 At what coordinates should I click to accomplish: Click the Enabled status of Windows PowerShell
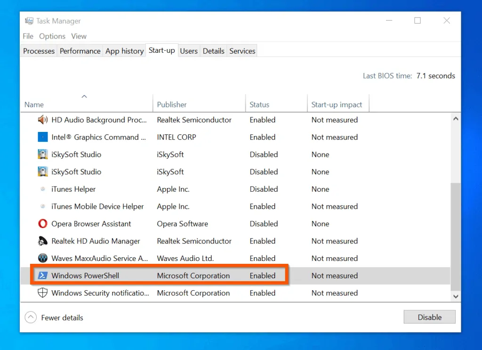pyautogui.click(x=263, y=276)
